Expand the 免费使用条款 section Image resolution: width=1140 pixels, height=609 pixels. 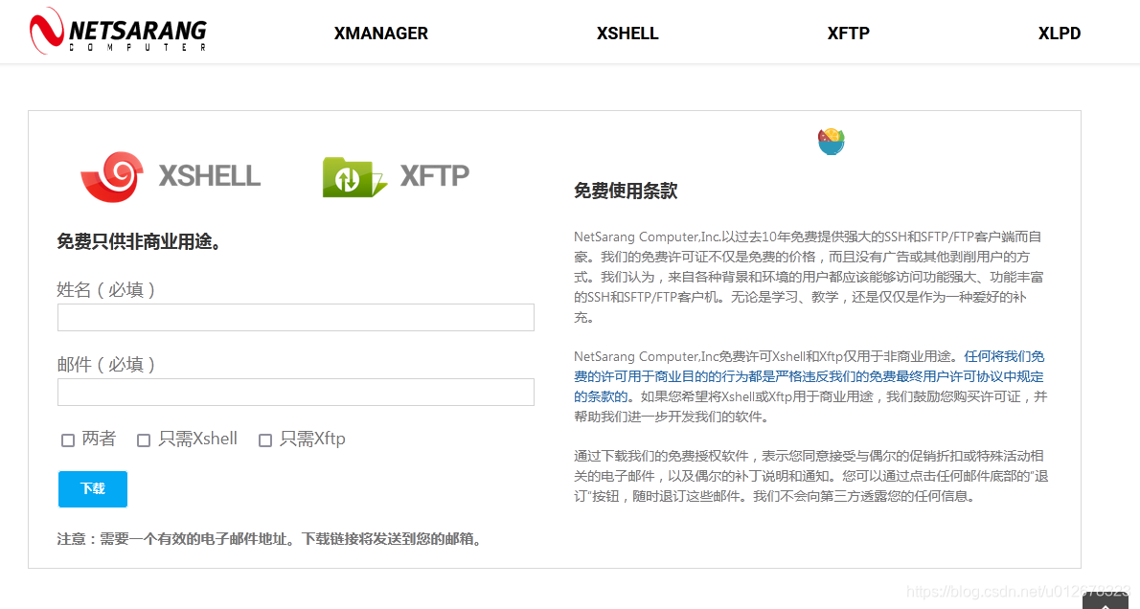(625, 191)
